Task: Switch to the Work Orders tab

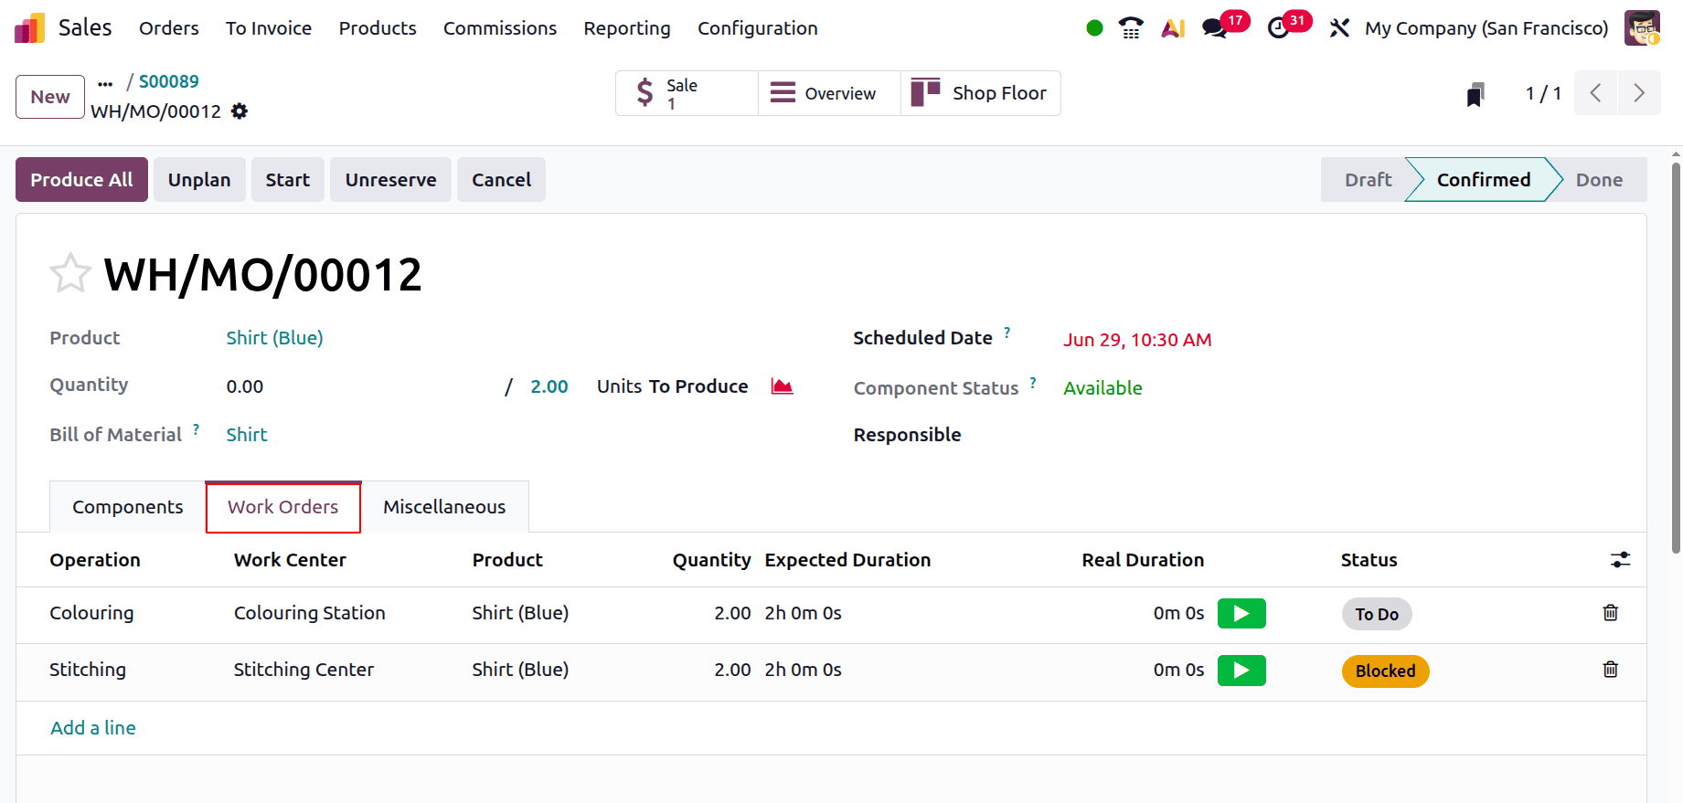Action: click(283, 507)
